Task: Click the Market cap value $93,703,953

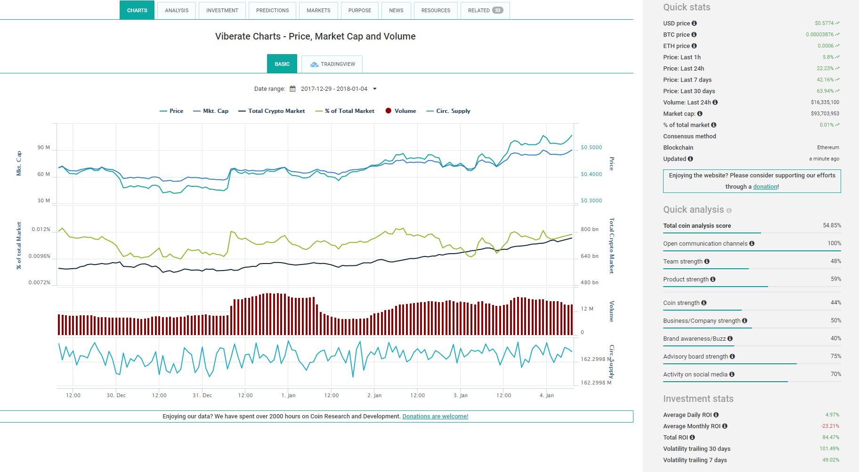Action: pos(825,113)
